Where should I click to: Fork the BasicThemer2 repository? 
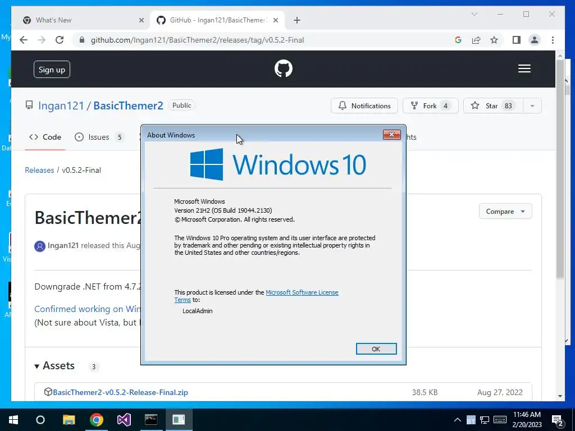click(430, 106)
